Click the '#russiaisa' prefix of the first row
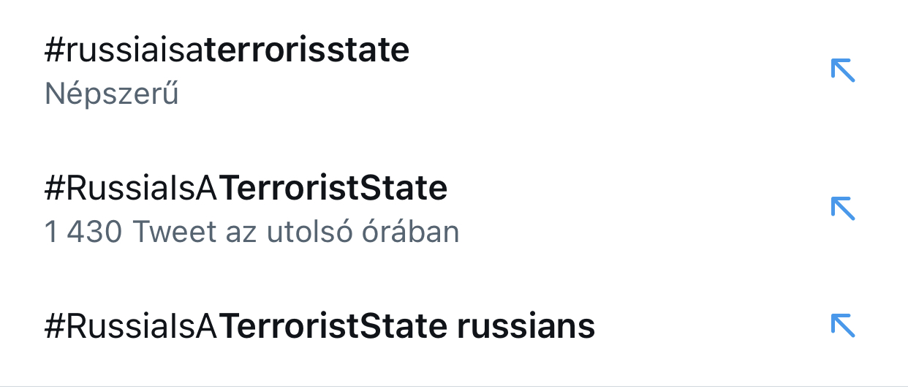Image resolution: width=908 pixels, height=389 pixels. 124,50
